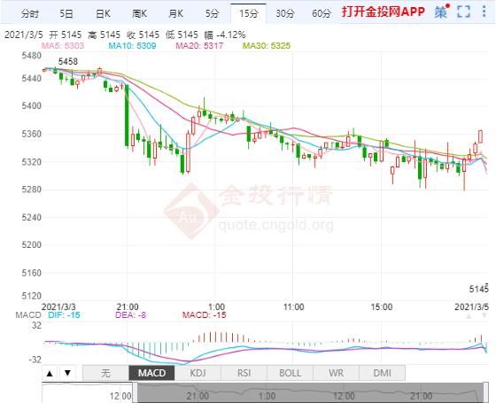The height and width of the screenshot is (403, 496).
Task: Click the shaded time range selector
Action: tap(310, 392)
